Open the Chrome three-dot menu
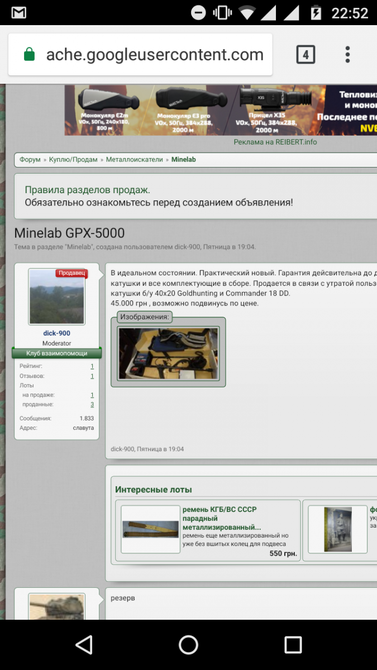The image size is (377, 670). (347, 54)
